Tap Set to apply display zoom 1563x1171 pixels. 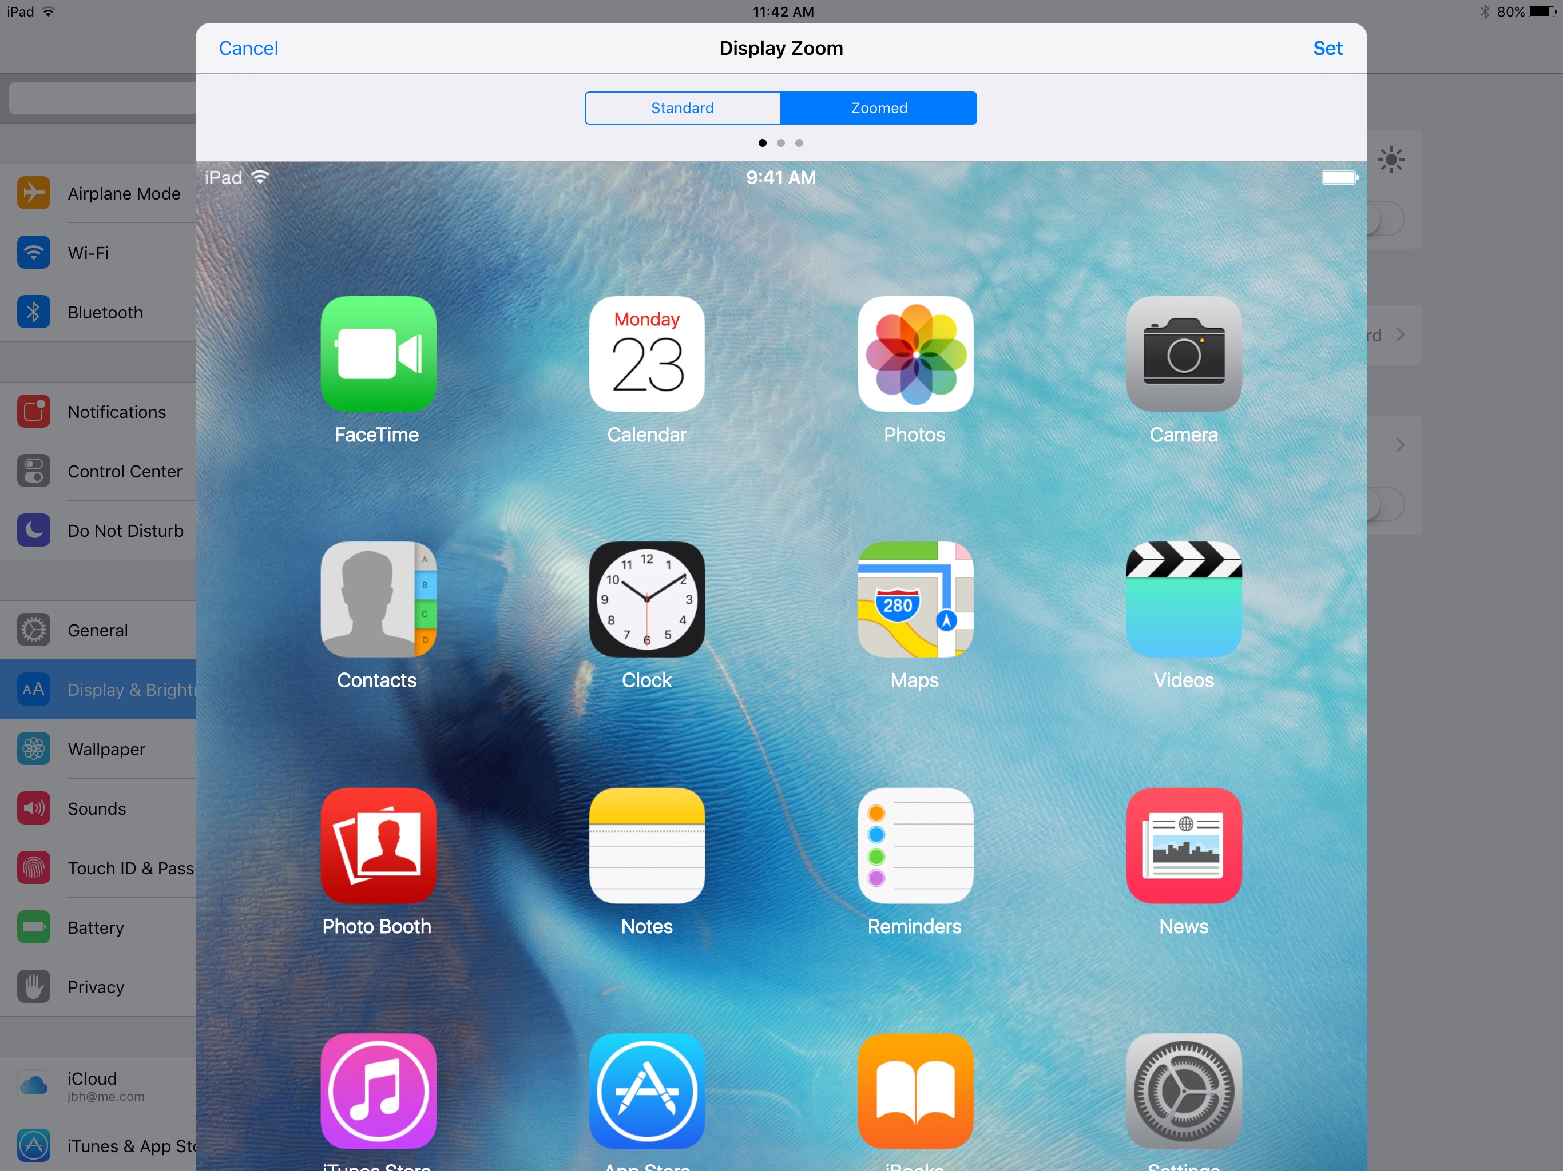(x=1328, y=47)
